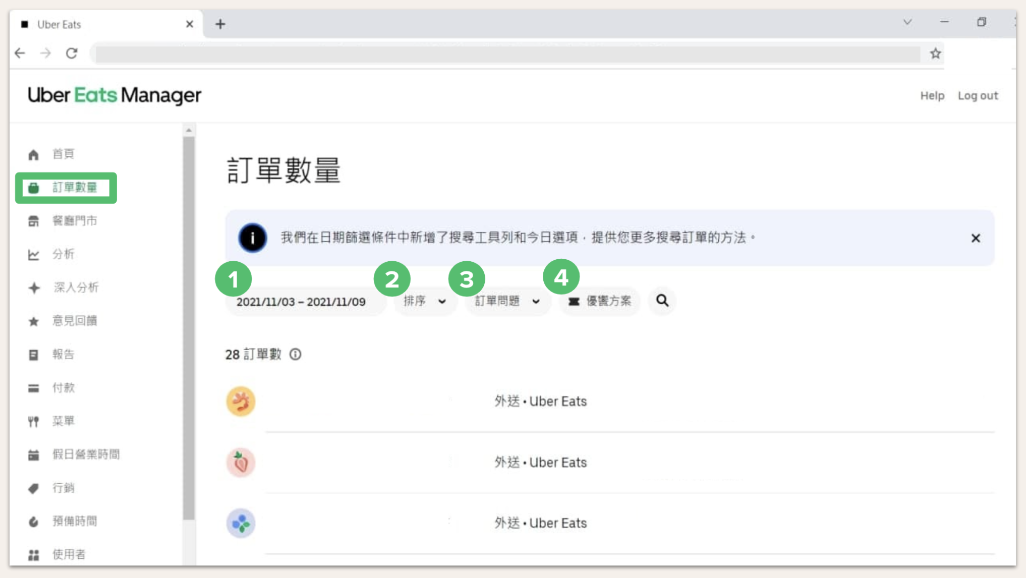Bookmark page with the star icon
This screenshot has height=578, width=1026.
pos(935,53)
